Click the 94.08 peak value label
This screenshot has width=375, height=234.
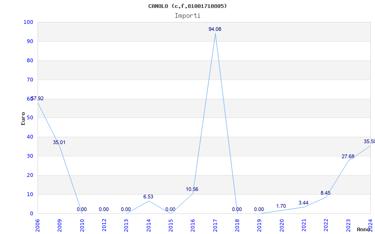215,29
